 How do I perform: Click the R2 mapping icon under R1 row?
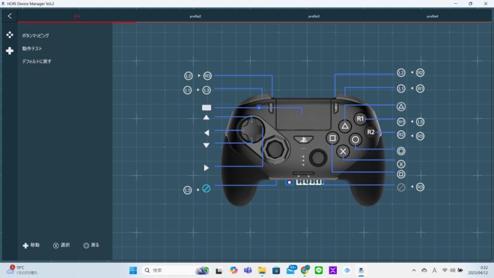(401, 135)
